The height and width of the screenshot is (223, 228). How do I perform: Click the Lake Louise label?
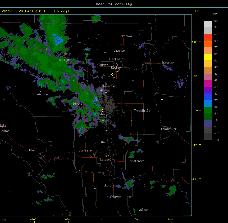pyautogui.click(x=5, y=128)
